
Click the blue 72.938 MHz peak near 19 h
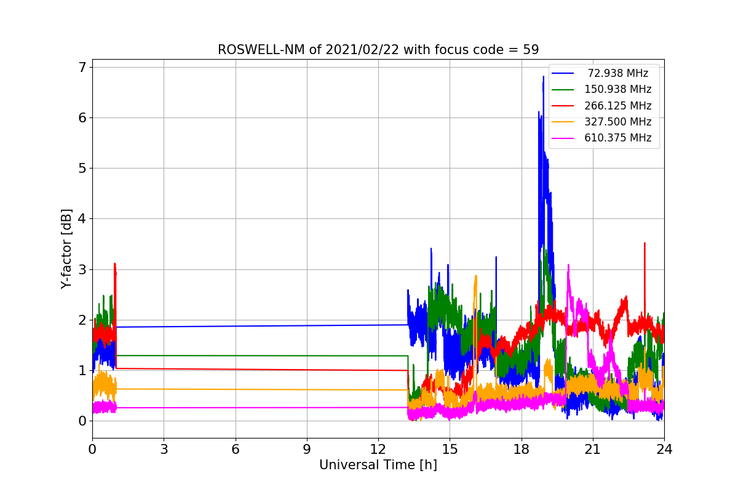pyautogui.click(x=543, y=78)
